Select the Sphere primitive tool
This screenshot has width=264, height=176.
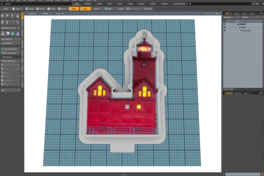[x=8, y=16]
